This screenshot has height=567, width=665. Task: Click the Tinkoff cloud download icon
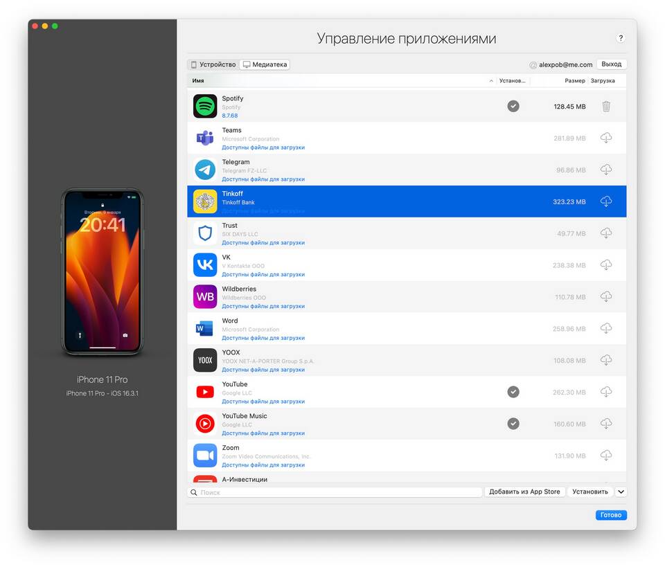(606, 201)
